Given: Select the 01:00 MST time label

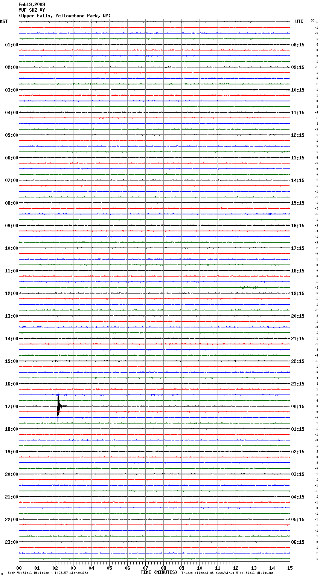Looking at the screenshot, I should coord(11,45).
